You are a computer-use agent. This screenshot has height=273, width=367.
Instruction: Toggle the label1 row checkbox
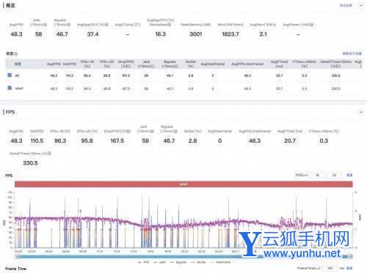[10, 88]
